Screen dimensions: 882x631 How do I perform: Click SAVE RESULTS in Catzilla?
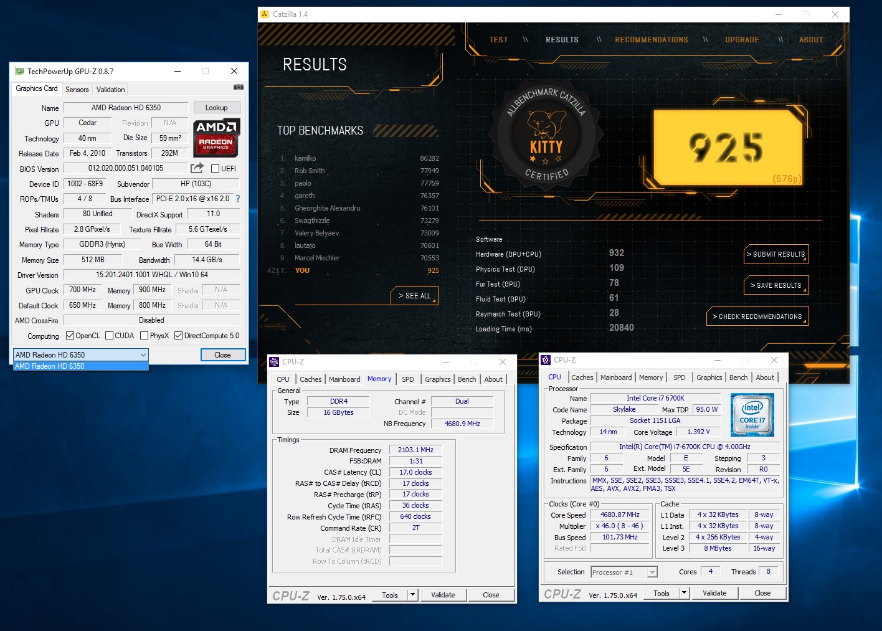coord(776,285)
